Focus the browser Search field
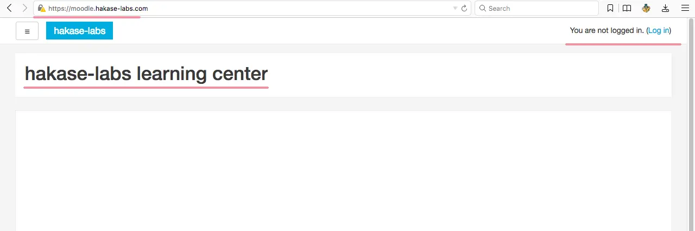Image resolution: width=695 pixels, height=231 pixels. tap(536, 8)
